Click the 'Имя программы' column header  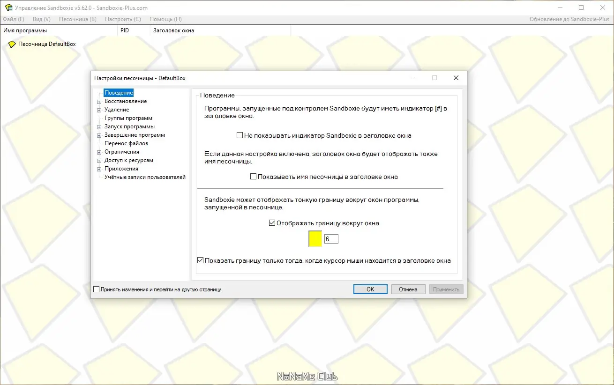pos(59,30)
